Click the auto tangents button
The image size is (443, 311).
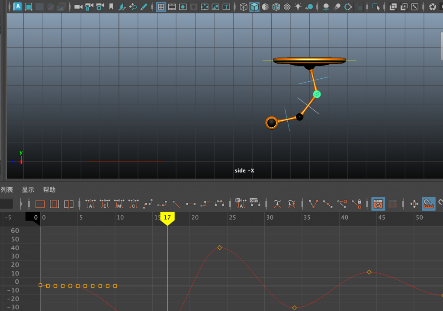90,204
